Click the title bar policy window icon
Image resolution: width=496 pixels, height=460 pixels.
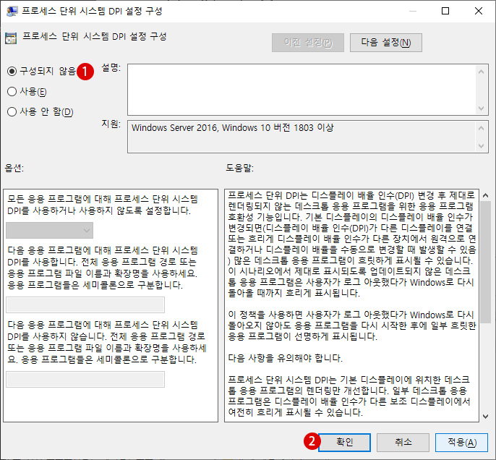(x=12, y=12)
